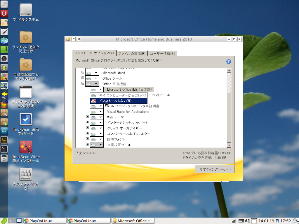Open the ファイルシステム desktop icon

(26, 12)
